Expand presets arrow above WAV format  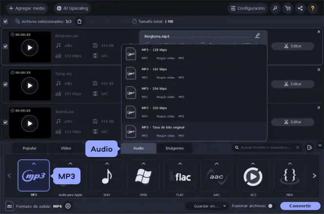pos(106,164)
